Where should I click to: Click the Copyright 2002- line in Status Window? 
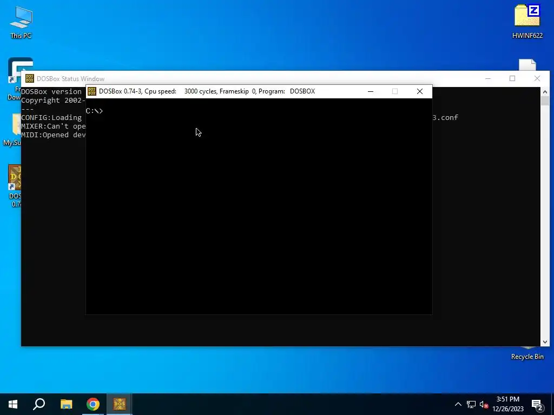(54, 100)
